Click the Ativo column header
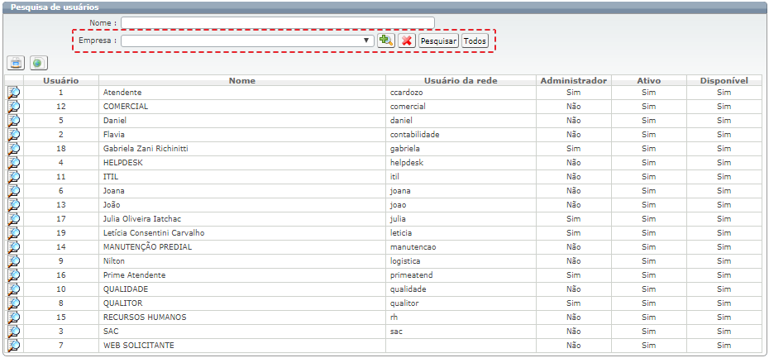This screenshot has width=769, height=358. coord(648,81)
